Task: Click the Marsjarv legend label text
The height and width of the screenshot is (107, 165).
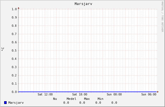Action: click(16, 103)
